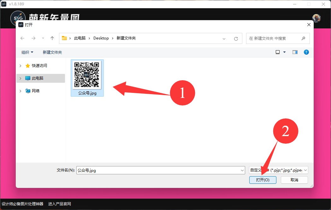Expand the 快速访问 tree node
This screenshot has height=210, width=331.
[21, 66]
